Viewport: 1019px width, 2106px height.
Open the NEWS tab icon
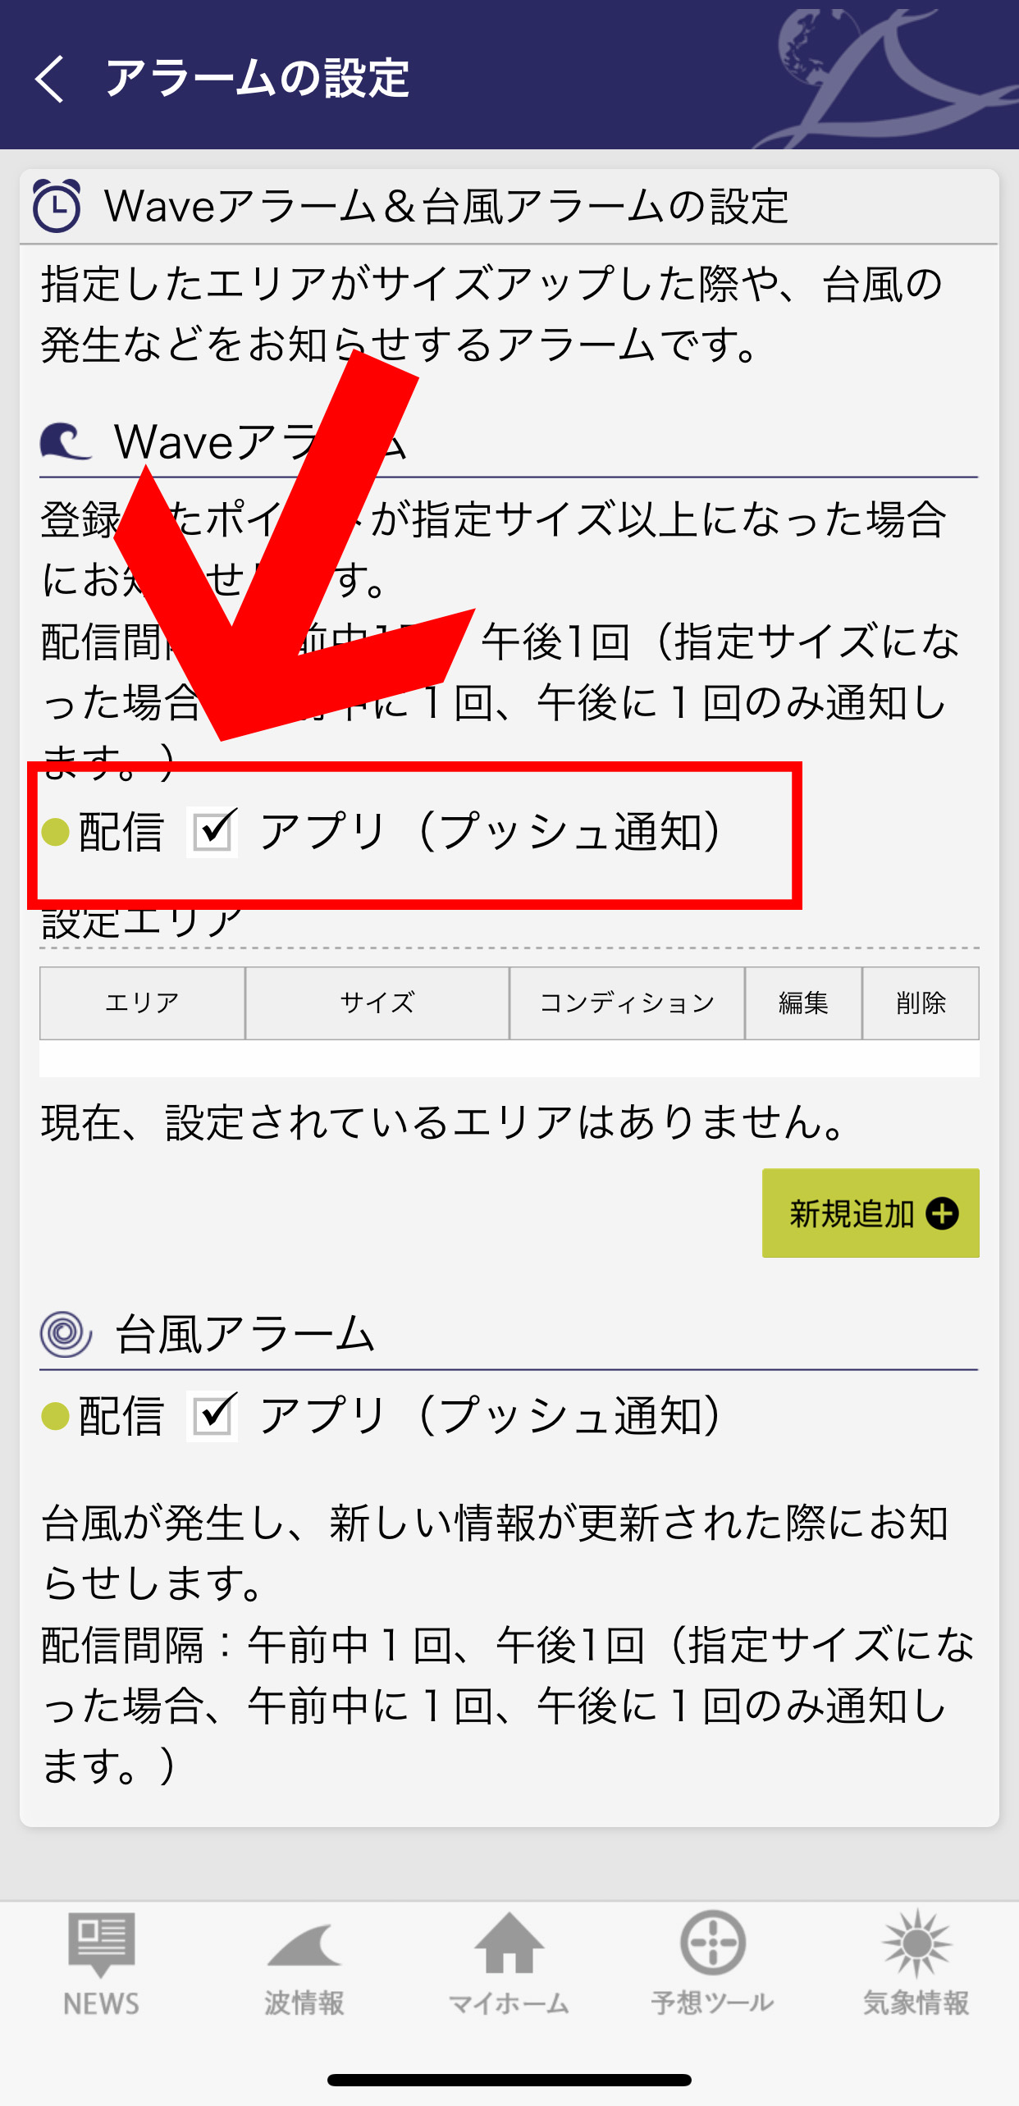pos(101,1945)
